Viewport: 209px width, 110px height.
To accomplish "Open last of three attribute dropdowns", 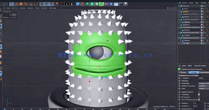I will (x=204, y=89).
